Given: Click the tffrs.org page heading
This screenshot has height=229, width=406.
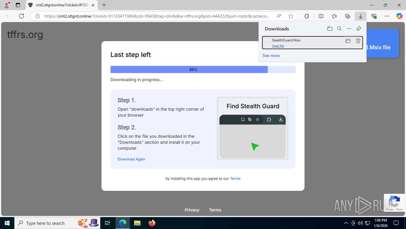Looking at the screenshot, I should 25,35.
